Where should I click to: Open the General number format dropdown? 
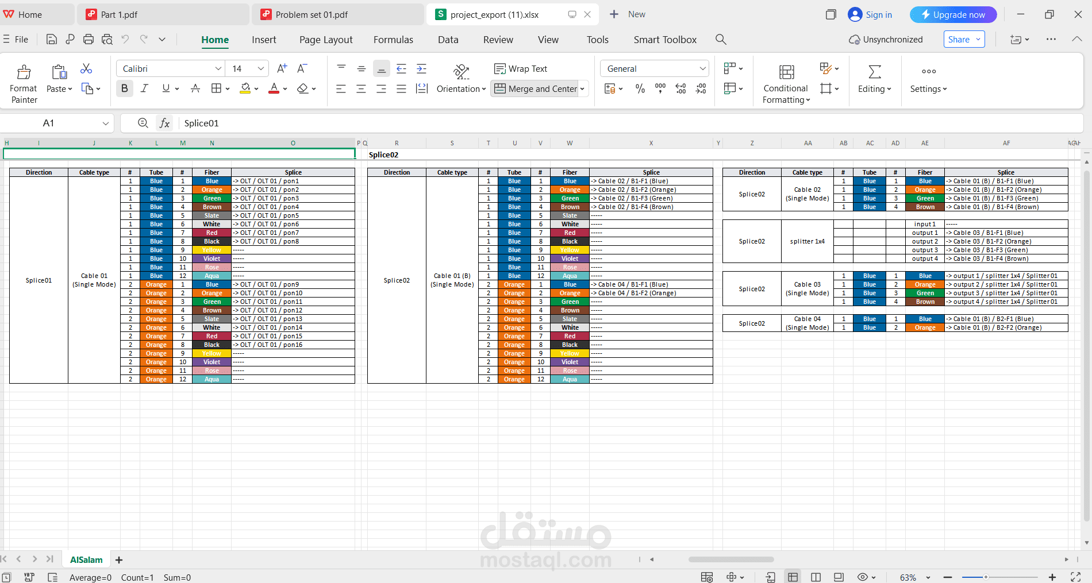(x=702, y=68)
